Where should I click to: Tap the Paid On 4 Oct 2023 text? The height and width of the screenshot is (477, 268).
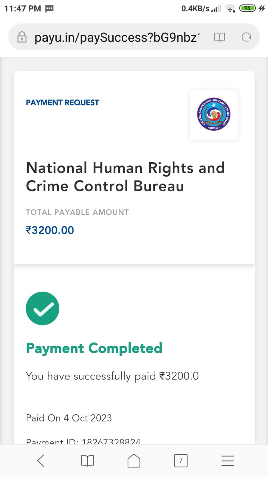pyautogui.click(x=69, y=418)
